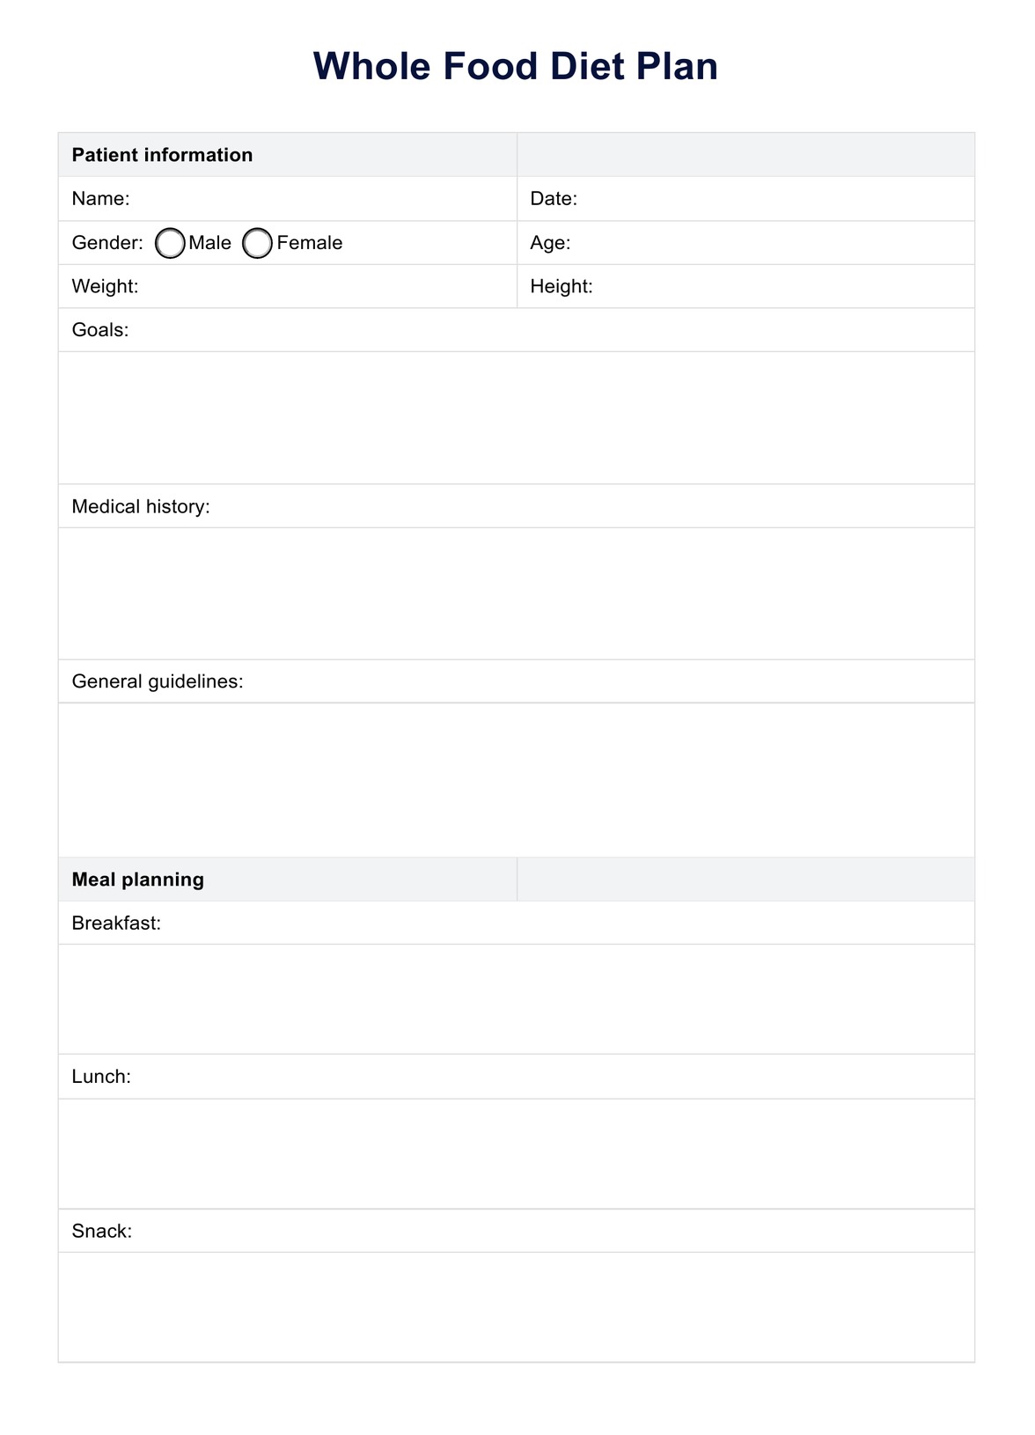Click the Patient information section header

click(163, 155)
